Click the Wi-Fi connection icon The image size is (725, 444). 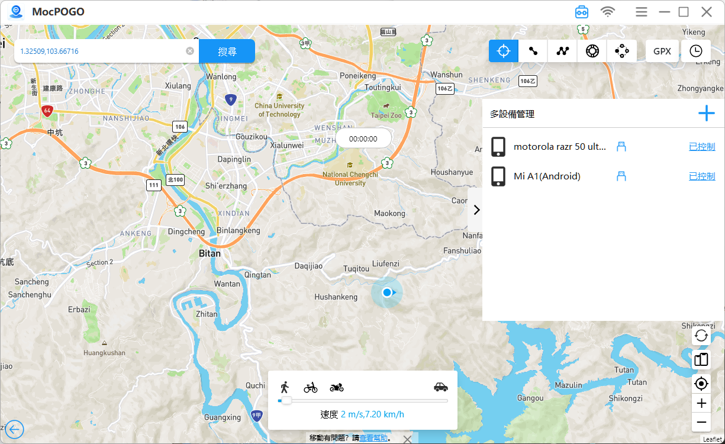pos(608,12)
